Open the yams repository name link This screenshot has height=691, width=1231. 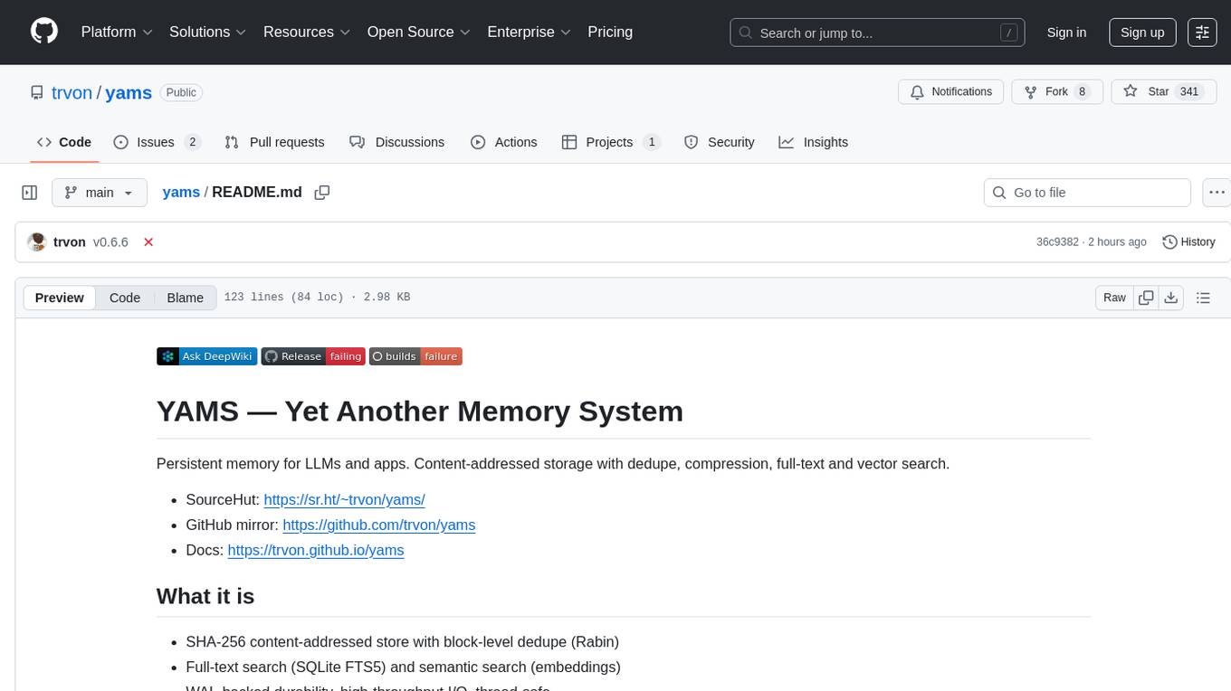coord(129,92)
